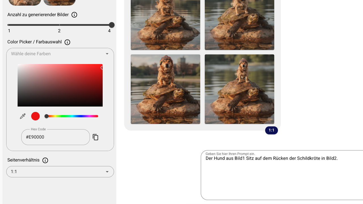Open bottom-right generated image with lake background
The width and height of the screenshot is (363, 204).
(239, 89)
